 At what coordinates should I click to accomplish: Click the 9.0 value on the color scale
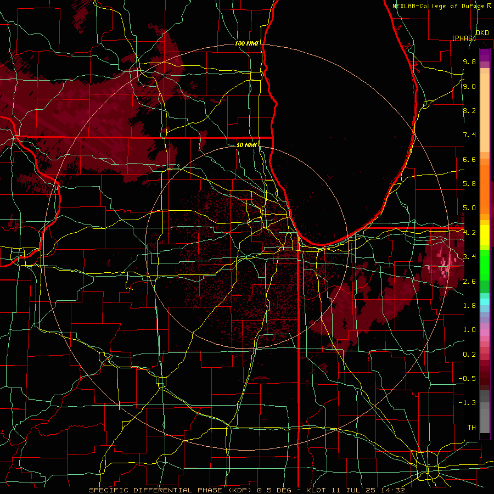[x=469, y=86]
